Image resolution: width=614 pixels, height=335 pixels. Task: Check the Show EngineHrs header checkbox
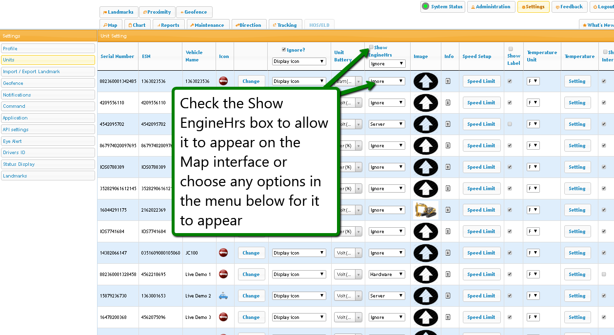point(371,47)
